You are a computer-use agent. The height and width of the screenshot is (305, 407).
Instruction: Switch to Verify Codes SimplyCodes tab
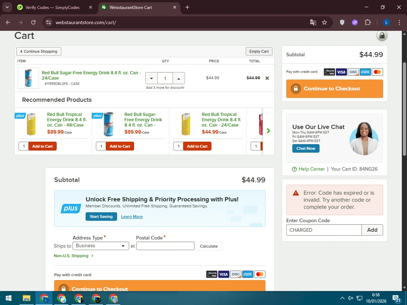[53, 8]
